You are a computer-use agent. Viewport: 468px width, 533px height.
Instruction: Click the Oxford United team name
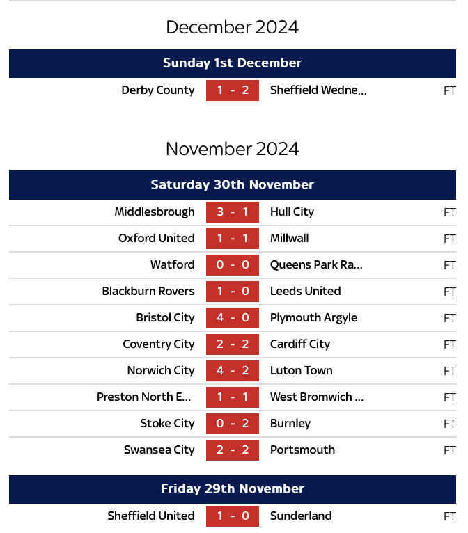(157, 239)
